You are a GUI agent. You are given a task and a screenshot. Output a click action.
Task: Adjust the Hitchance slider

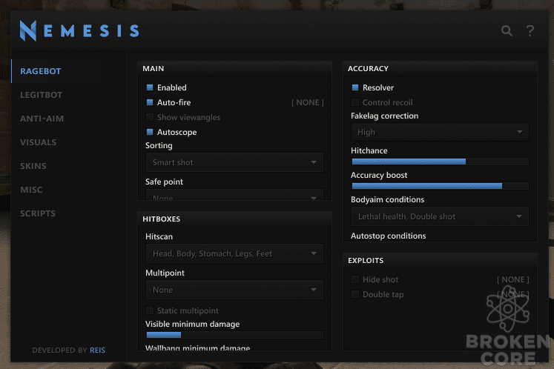click(440, 162)
